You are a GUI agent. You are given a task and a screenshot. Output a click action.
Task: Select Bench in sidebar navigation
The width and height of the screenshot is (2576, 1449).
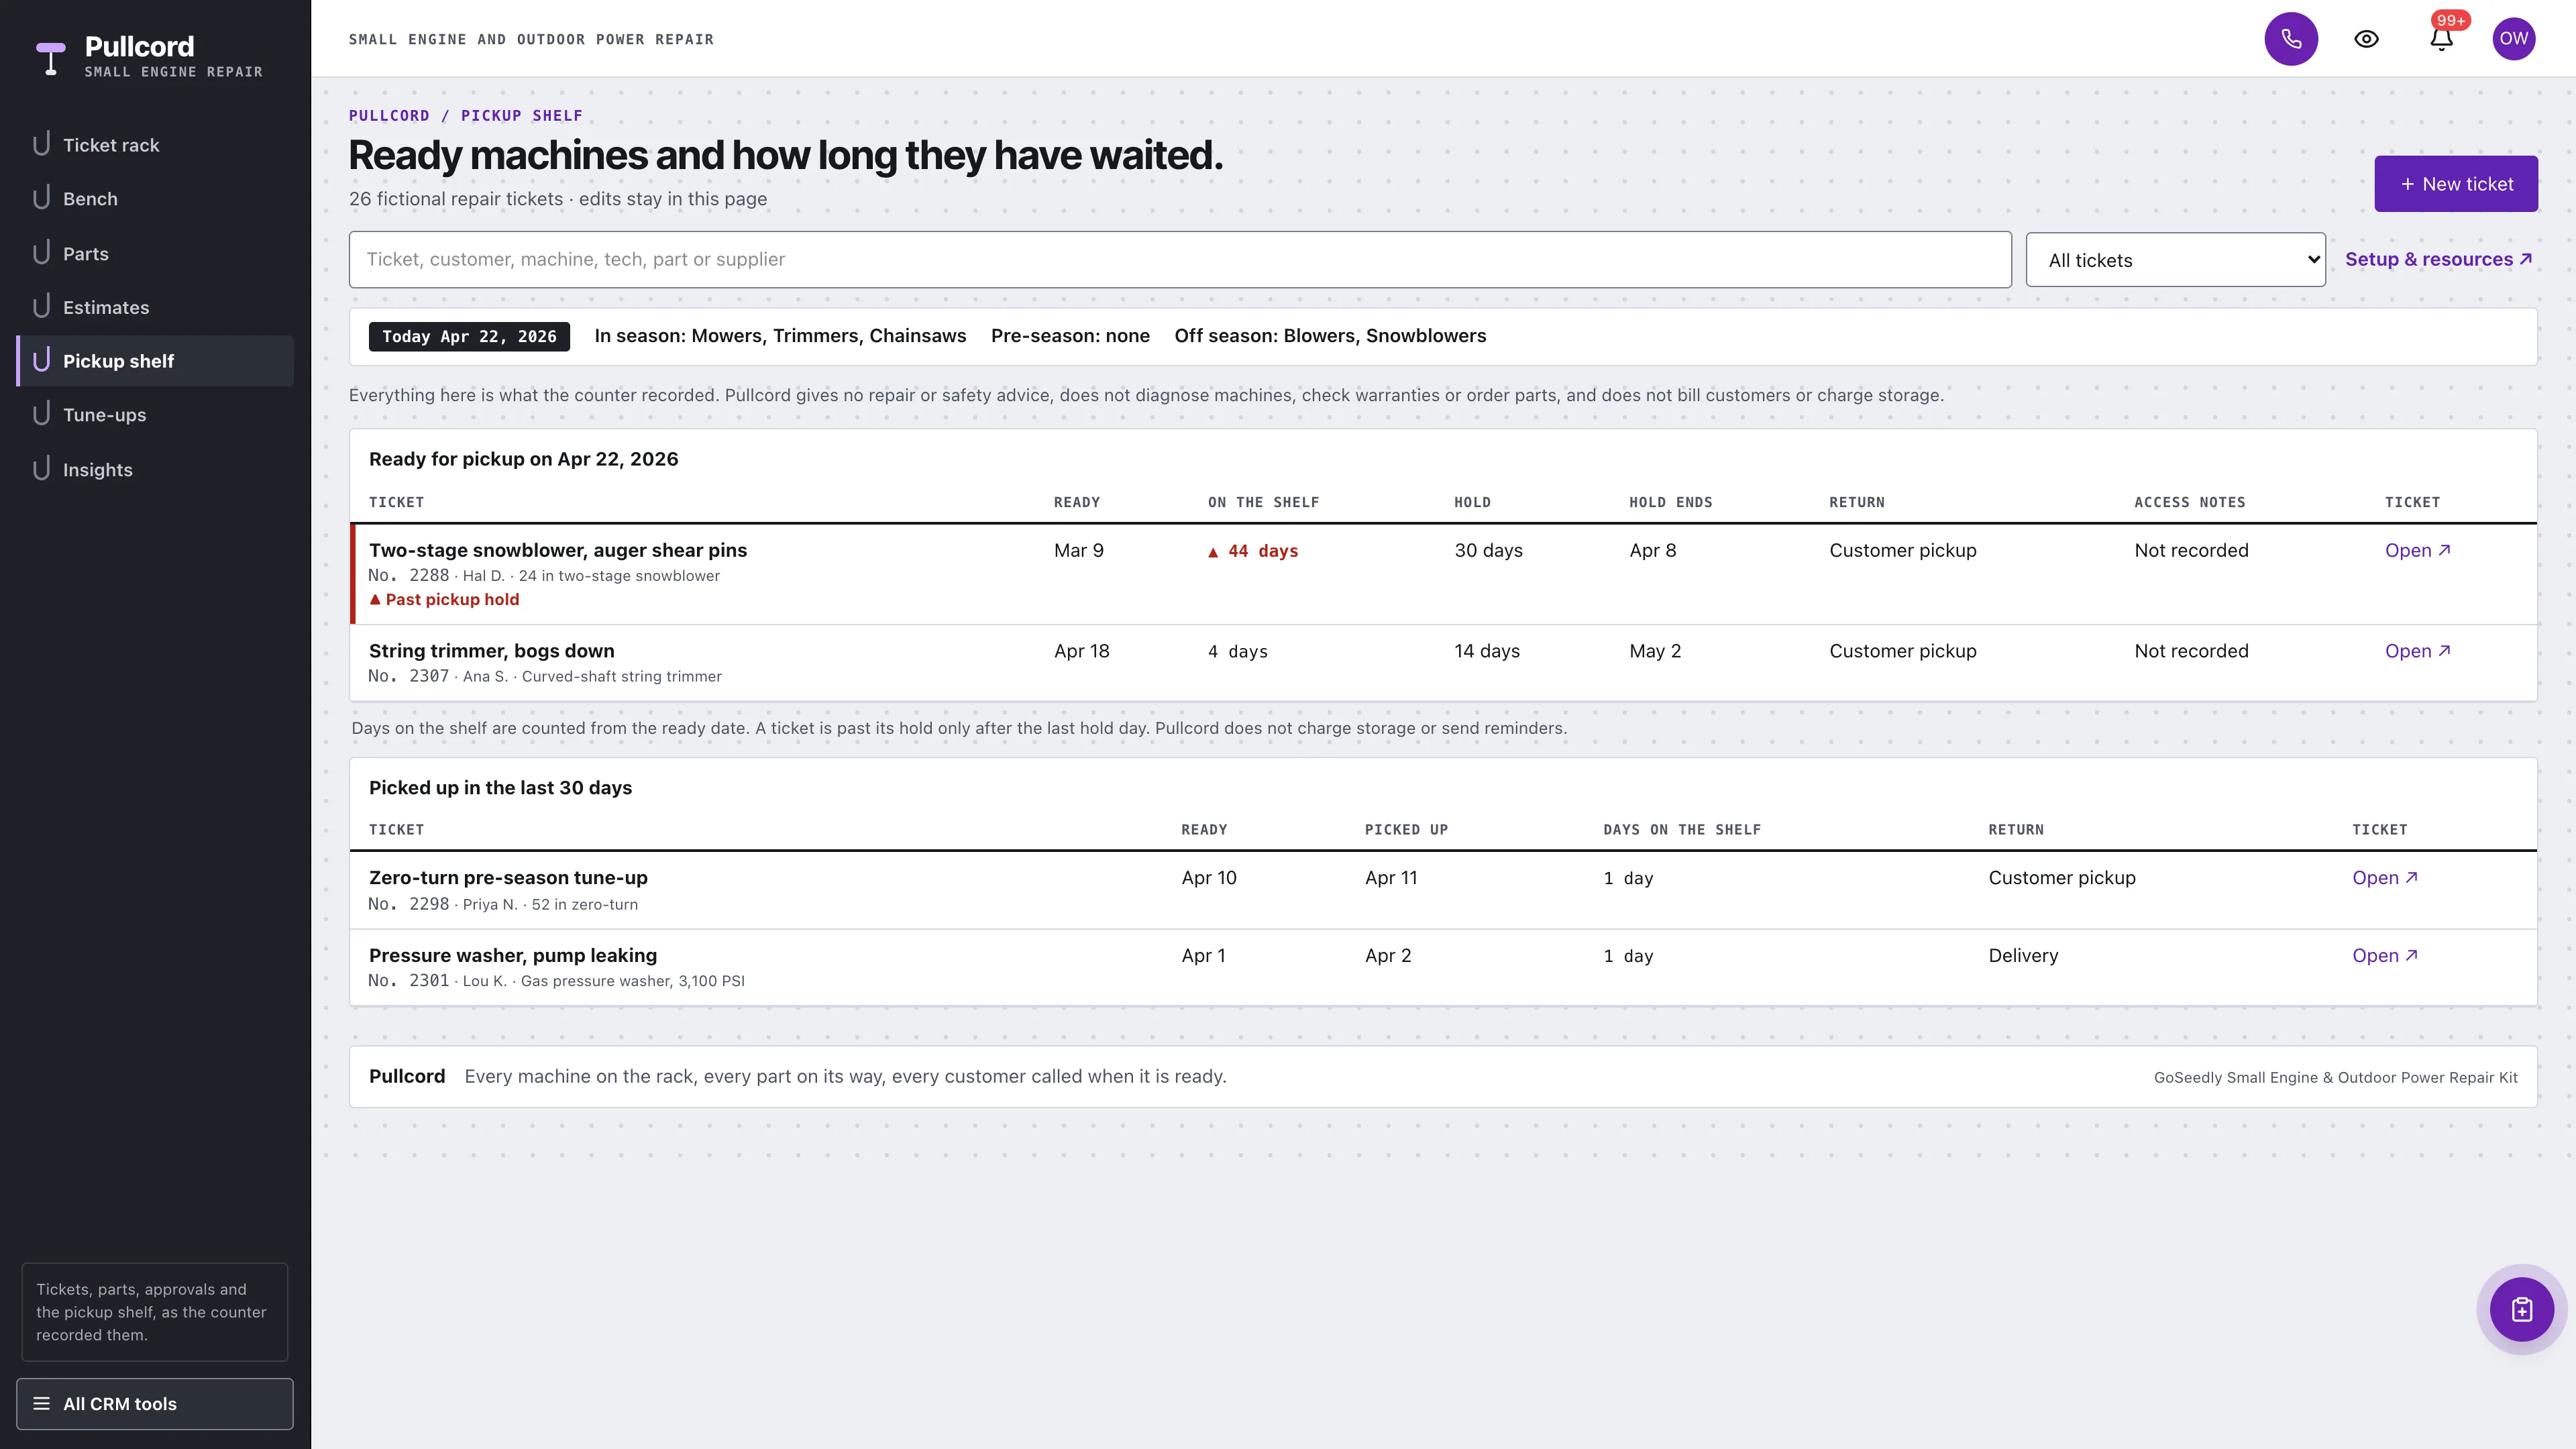point(155,199)
